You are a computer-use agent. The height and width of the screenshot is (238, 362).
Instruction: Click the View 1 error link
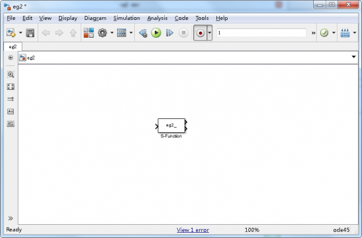coord(193,230)
